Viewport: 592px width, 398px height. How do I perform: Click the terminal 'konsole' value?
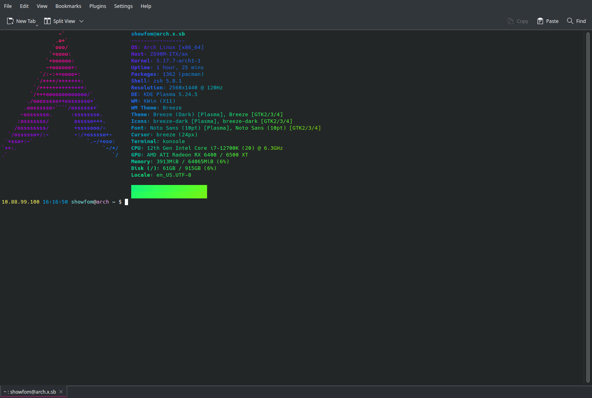(174, 141)
